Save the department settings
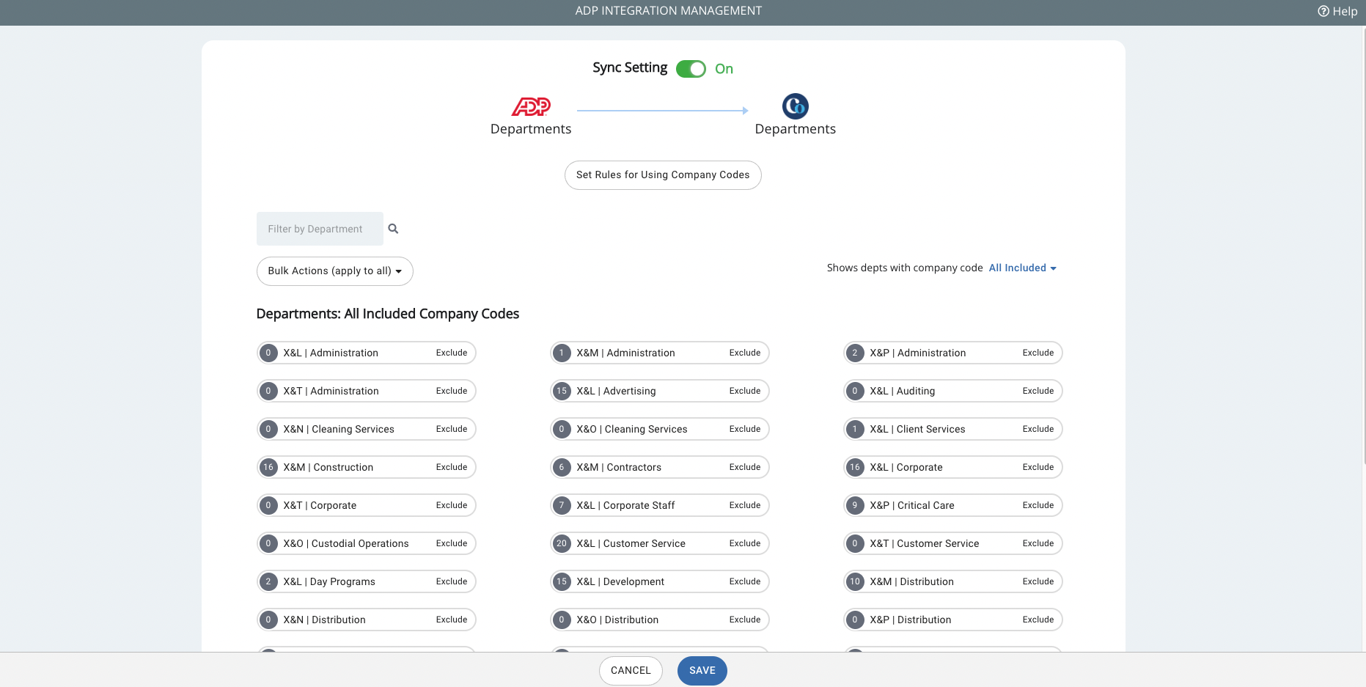 pyautogui.click(x=702, y=671)
